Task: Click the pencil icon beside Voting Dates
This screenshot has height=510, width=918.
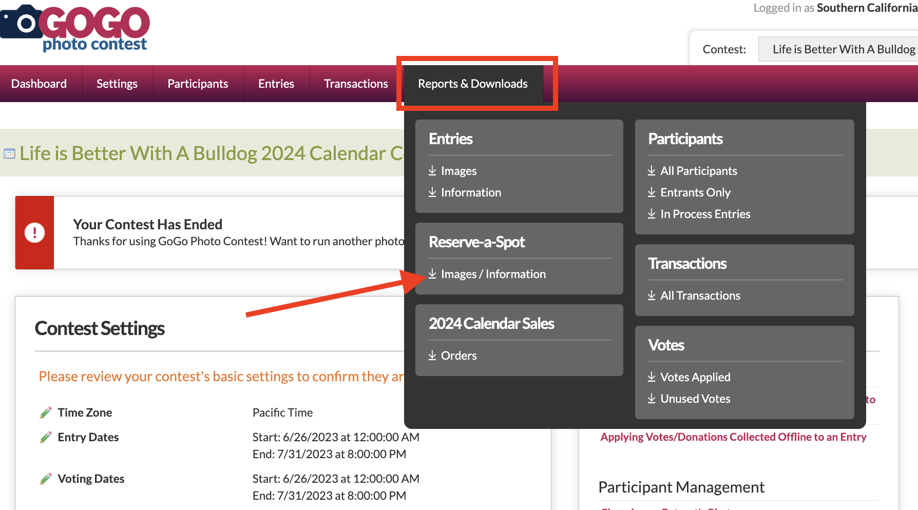Action: click(x=46, y=479)
